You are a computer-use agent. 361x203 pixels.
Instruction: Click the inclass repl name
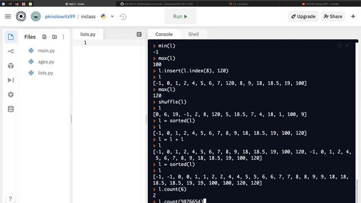pos(88,16)
